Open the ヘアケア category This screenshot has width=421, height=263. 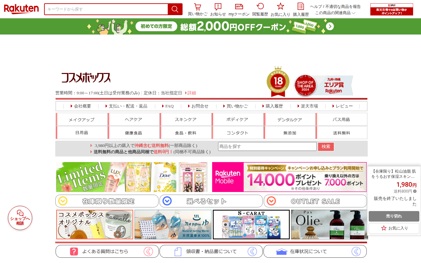(134, 119)
